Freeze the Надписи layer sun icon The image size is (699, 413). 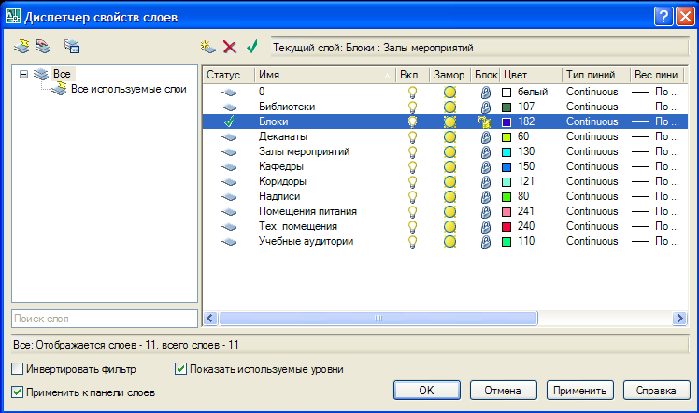(449, 196)
